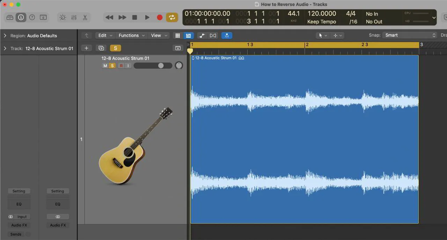Open the Smart Controls icon
The width and height of the screenshot is (447, 240).
(63, 17)
